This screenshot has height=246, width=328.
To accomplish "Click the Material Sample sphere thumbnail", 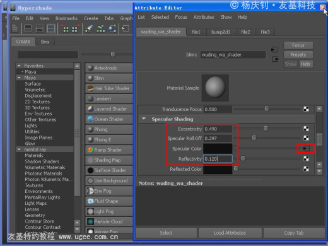I will (215, 88).
